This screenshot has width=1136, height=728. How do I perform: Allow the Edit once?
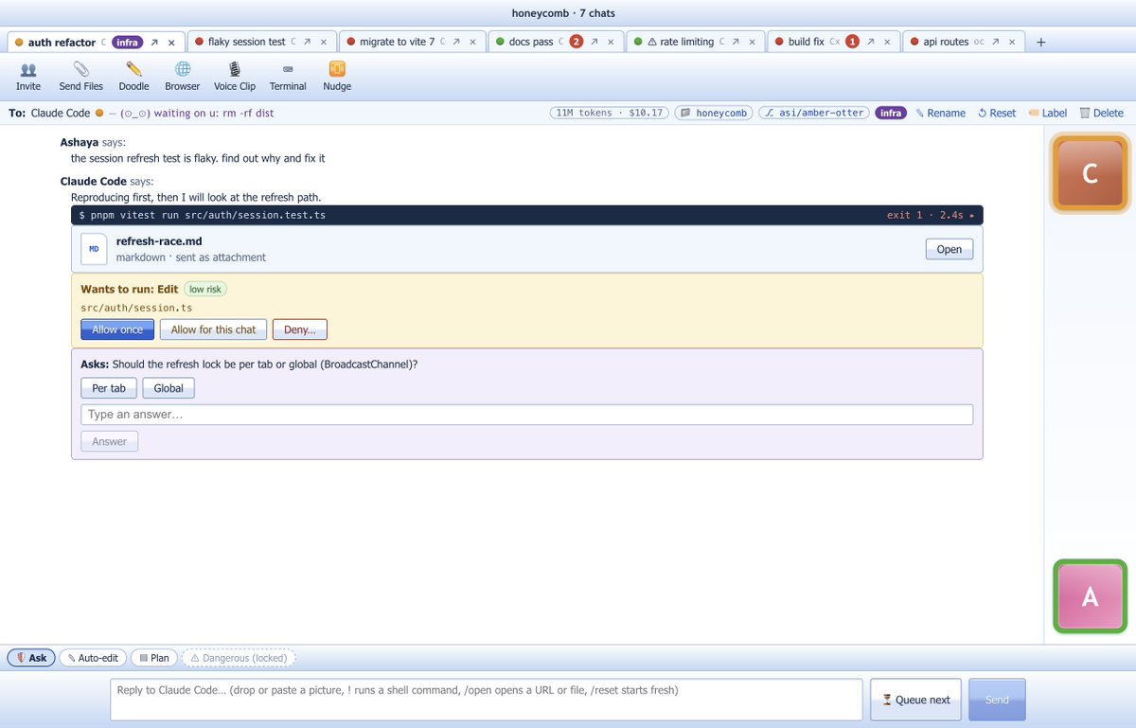click(x=117, y=329)
